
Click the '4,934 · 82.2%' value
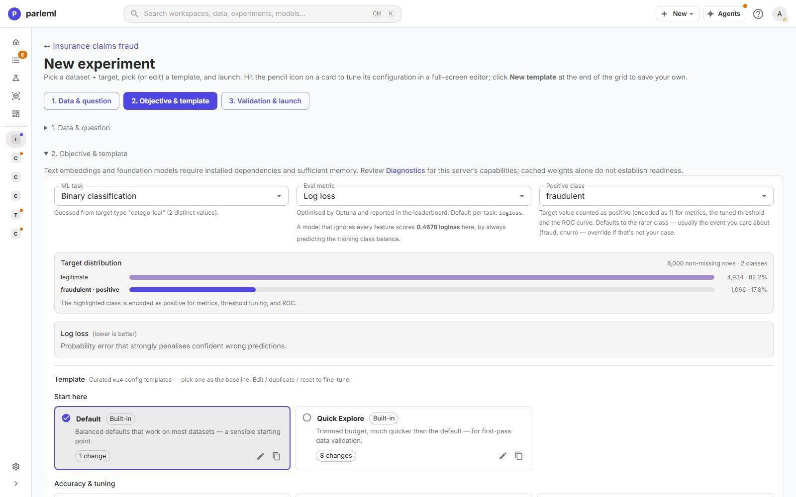pos(747,277)
